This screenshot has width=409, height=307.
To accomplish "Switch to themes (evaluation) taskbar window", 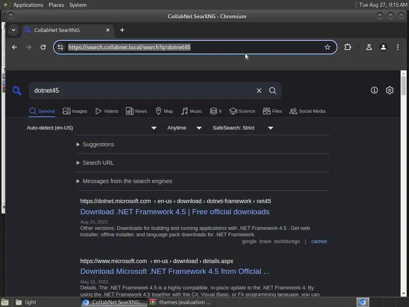I will pos(181,302).
